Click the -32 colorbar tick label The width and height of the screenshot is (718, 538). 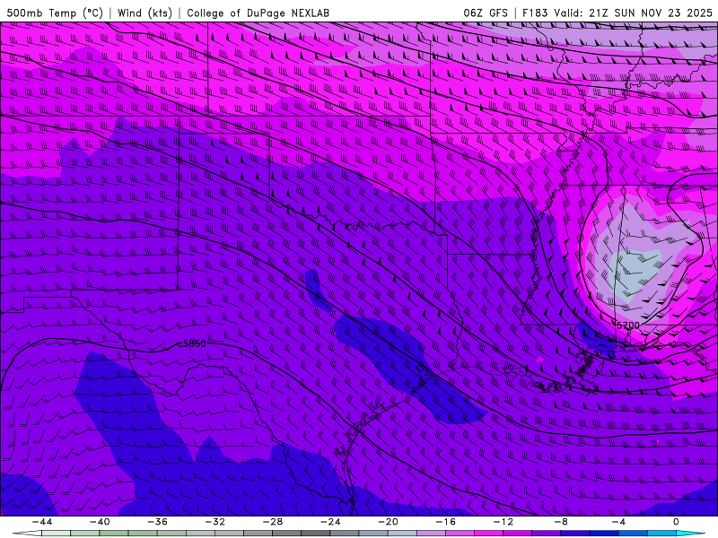[215, 522]
